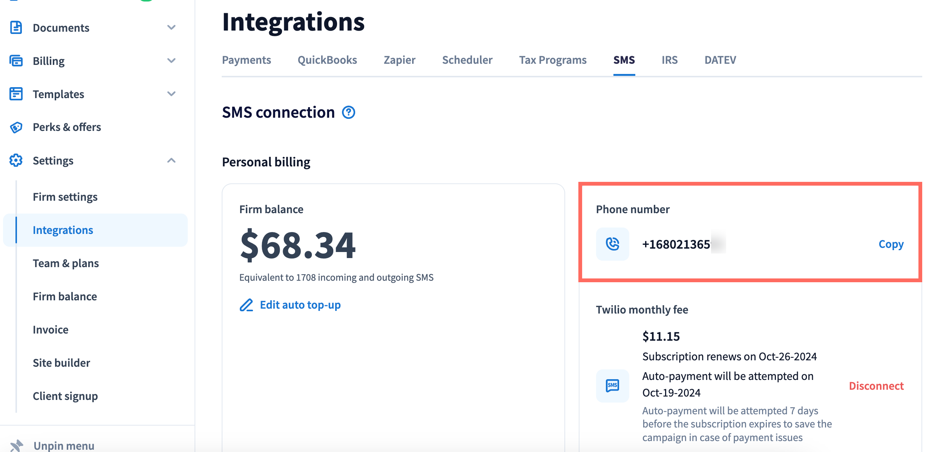
Task: Open the Tax Programs tab
Action: pyautogui.click(x=552, y=60)
